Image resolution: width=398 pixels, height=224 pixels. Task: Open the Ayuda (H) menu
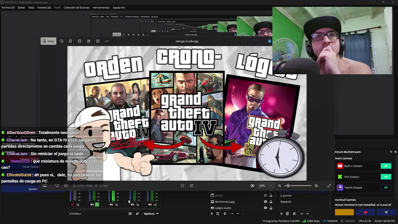point(119,7)
